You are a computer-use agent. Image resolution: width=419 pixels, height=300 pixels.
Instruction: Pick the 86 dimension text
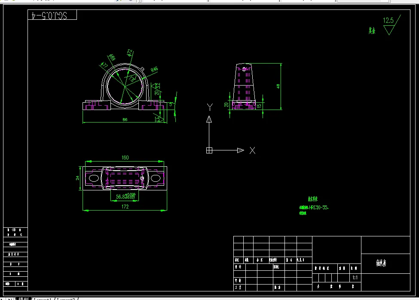click(125, 119)
